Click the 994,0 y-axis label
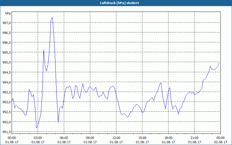This screenshot has height=145, width=232. pyautogui.click(x=7, y=82)
